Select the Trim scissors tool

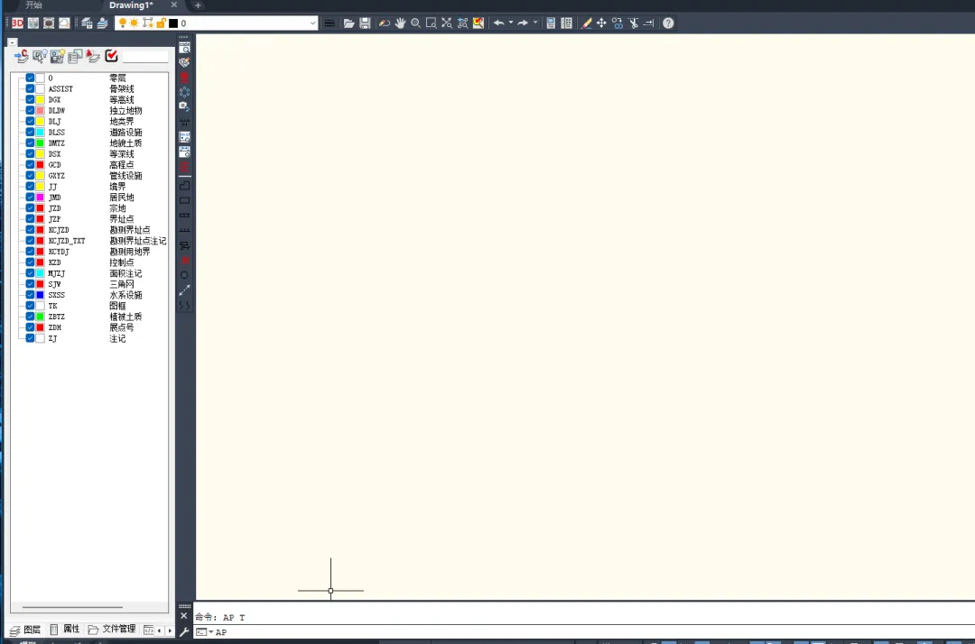click(x=633, y=23)
